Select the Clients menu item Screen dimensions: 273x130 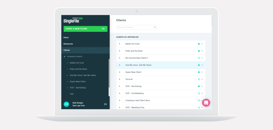pyautogui.click(x=85, y=50)
